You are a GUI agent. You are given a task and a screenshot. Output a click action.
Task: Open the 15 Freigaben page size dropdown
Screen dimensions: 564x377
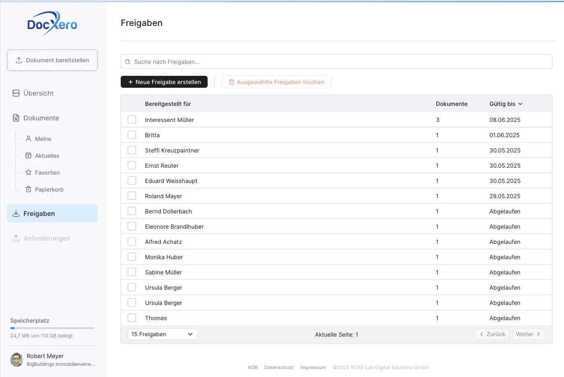pos(162,334)
